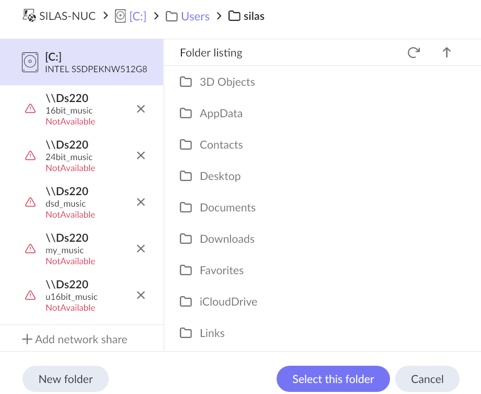Open the 3D Objects folder
Viewport: 481px width, 394px height.
coord(227,82)
